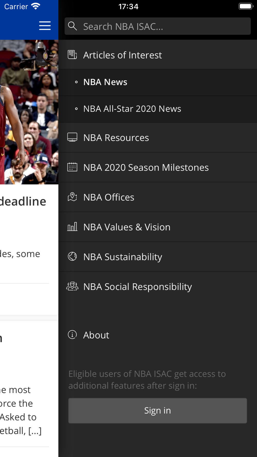The width and height of the screenshot is (257, 457).
Task: Open Articles of Interest menu
Action: [158, 54]
